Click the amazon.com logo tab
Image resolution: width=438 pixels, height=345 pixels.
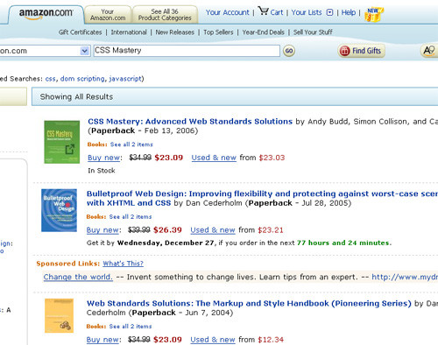tap(46, 14)
